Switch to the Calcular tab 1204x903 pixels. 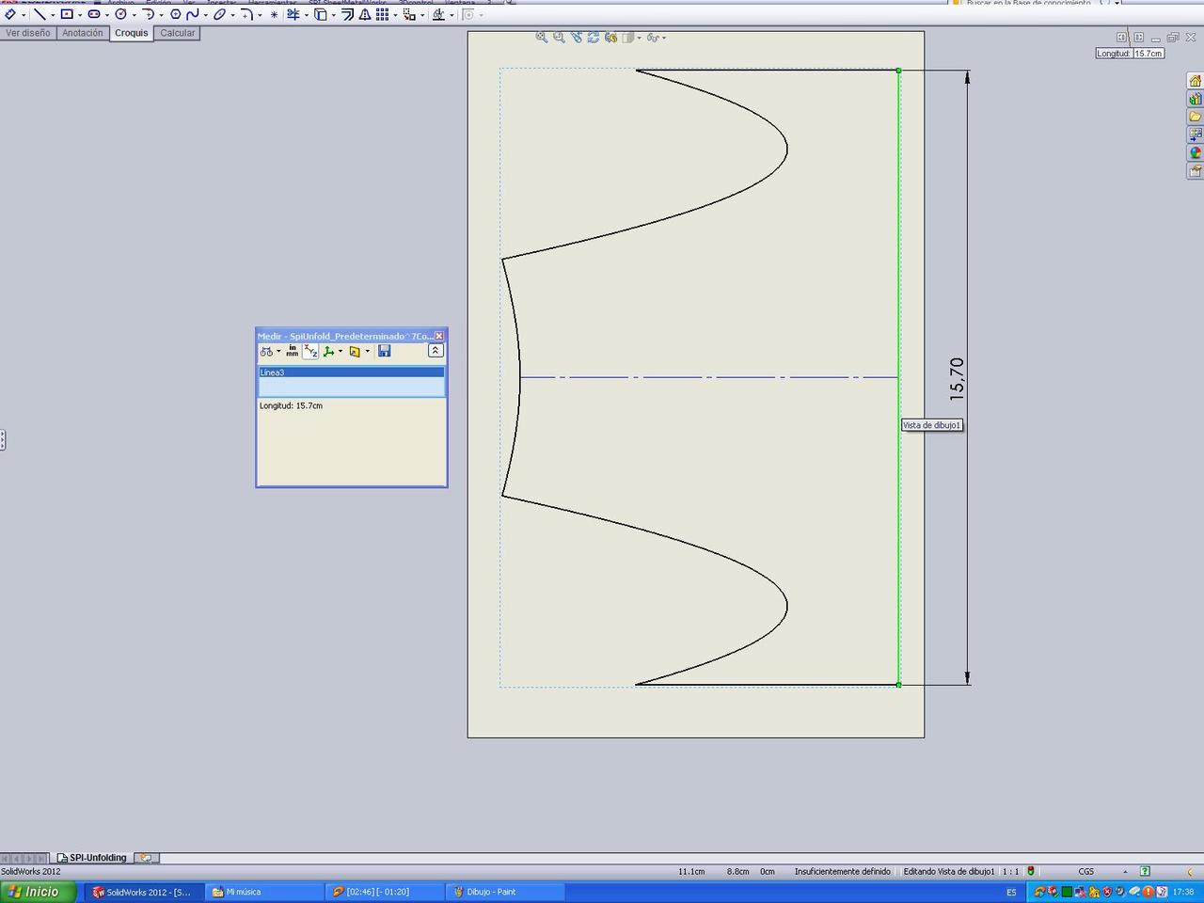[177, 33]
